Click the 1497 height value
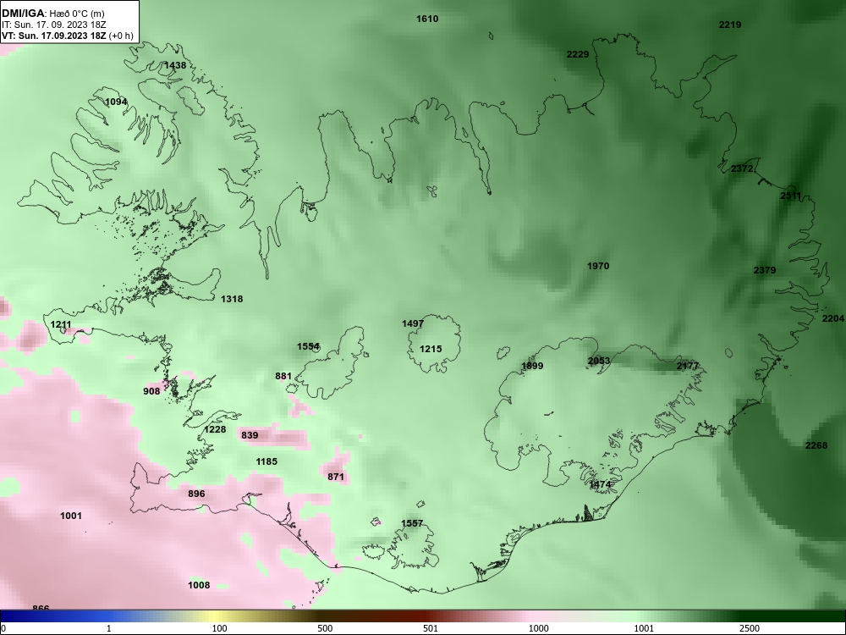The image size is (846, 635). coord(413,323)
